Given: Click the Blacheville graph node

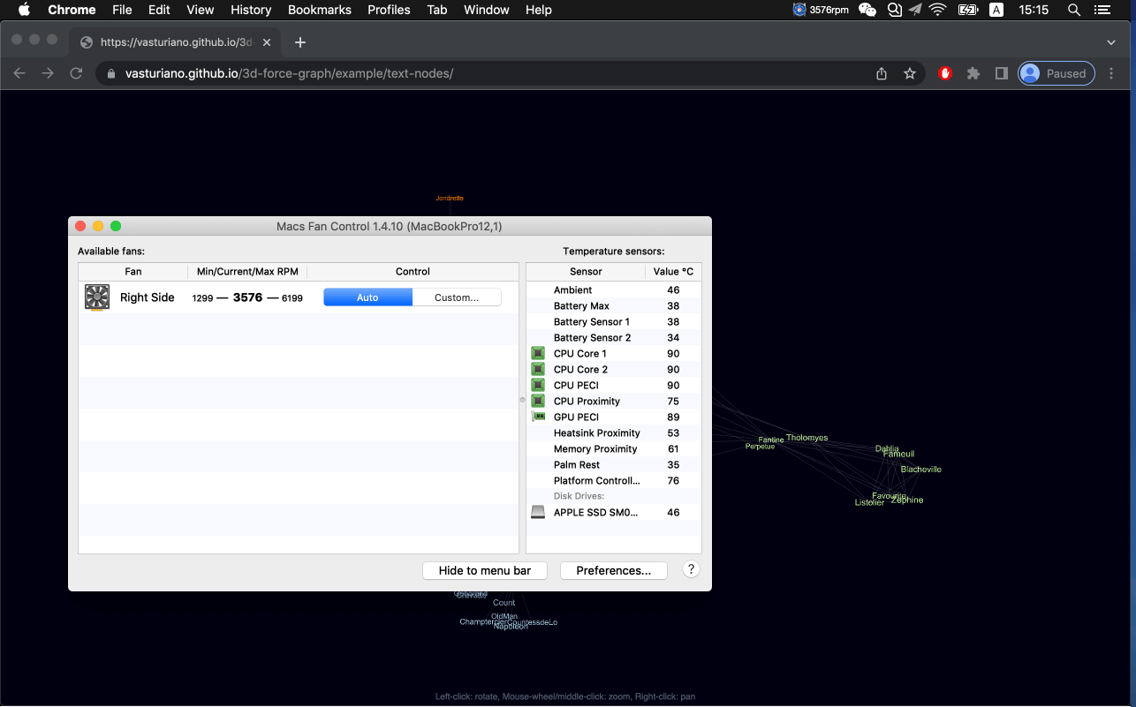Looking at the screenshot, I should [x=921, y=470].
